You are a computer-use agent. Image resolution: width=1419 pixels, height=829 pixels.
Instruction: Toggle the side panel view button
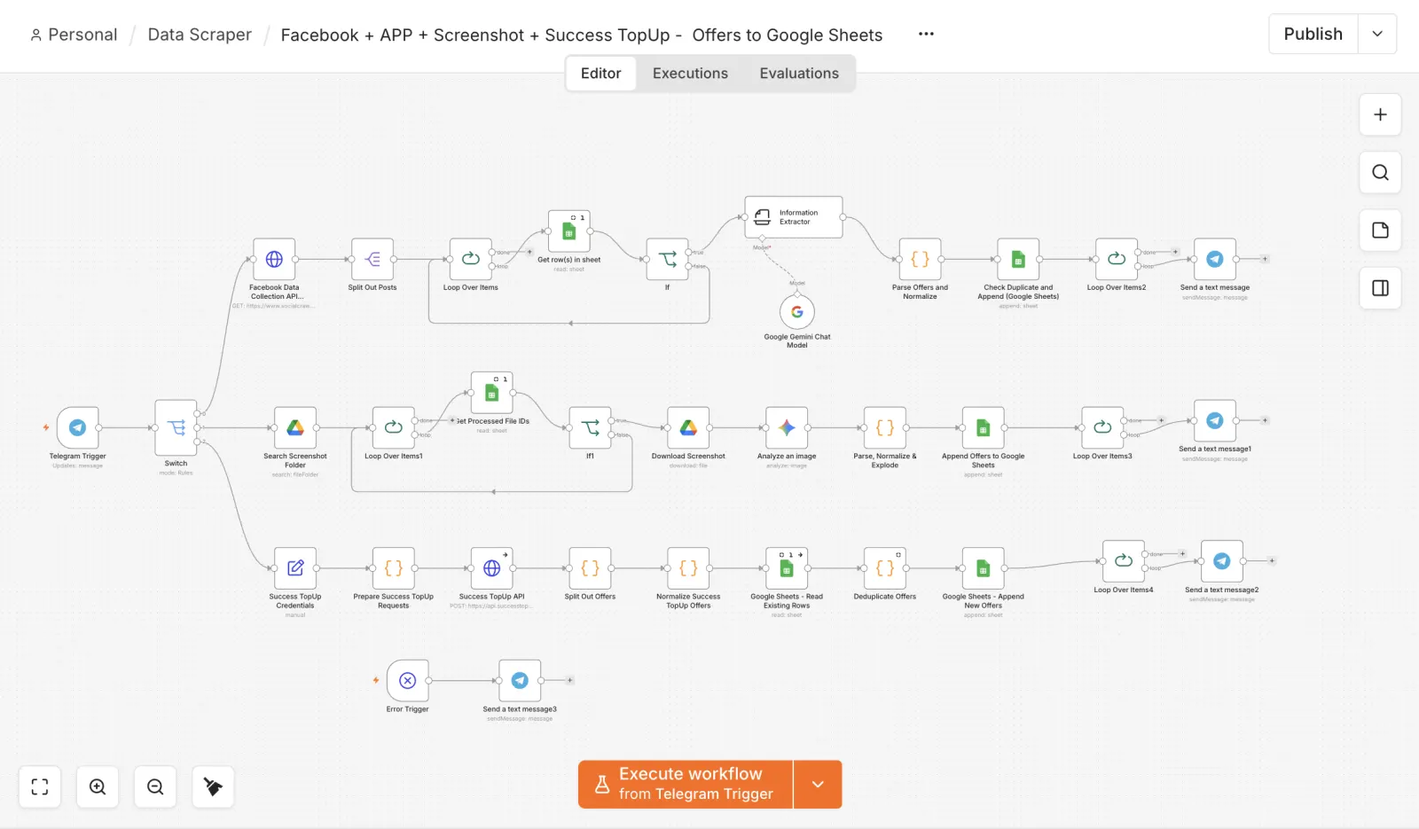pyautogui.click(x=1380, y=288)
